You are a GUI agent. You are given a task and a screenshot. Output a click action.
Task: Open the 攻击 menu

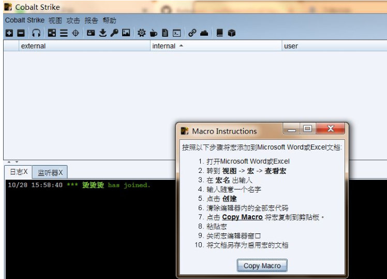coord(73,20)
